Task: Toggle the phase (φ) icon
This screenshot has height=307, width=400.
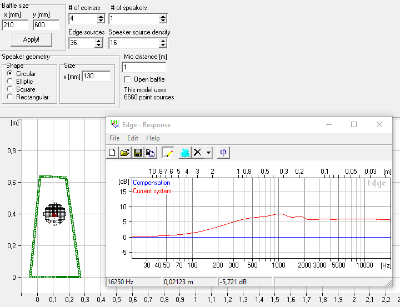Action: [223, 153]
